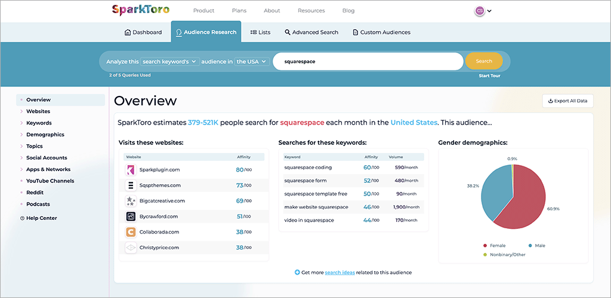Expand the account dropdown arrow
The height and width of the screenshot is (298, 611).
[x=489, y=11]
